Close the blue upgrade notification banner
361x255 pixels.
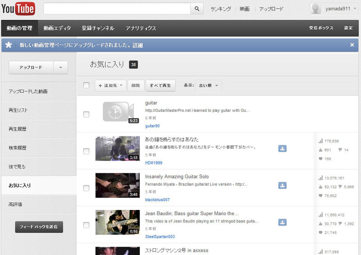(352, 45)
